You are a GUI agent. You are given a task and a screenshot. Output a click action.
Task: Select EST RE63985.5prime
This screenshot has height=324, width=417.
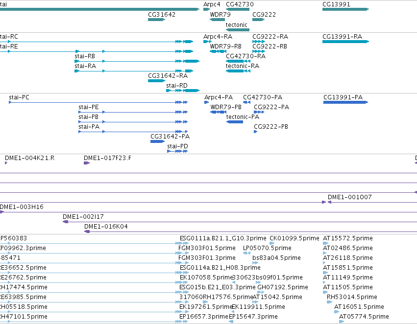pyautogui.click(x=23, y=297)
